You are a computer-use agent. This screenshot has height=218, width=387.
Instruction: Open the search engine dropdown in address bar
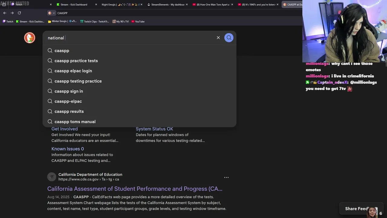pos(51,13)
